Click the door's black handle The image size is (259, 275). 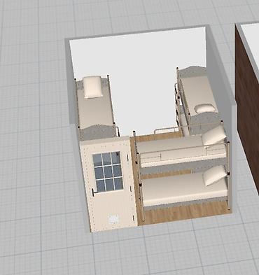tap(94, 192)
